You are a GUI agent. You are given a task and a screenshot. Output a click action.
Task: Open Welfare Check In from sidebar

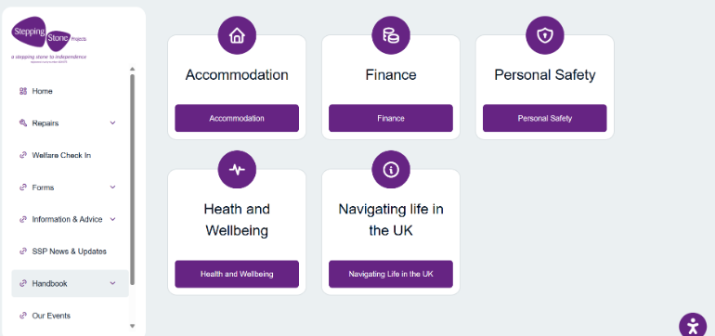pyautogui.click(x=61, y=155)
